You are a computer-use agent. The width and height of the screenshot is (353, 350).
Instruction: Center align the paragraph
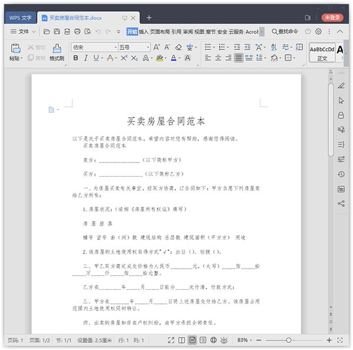[218, 58]
